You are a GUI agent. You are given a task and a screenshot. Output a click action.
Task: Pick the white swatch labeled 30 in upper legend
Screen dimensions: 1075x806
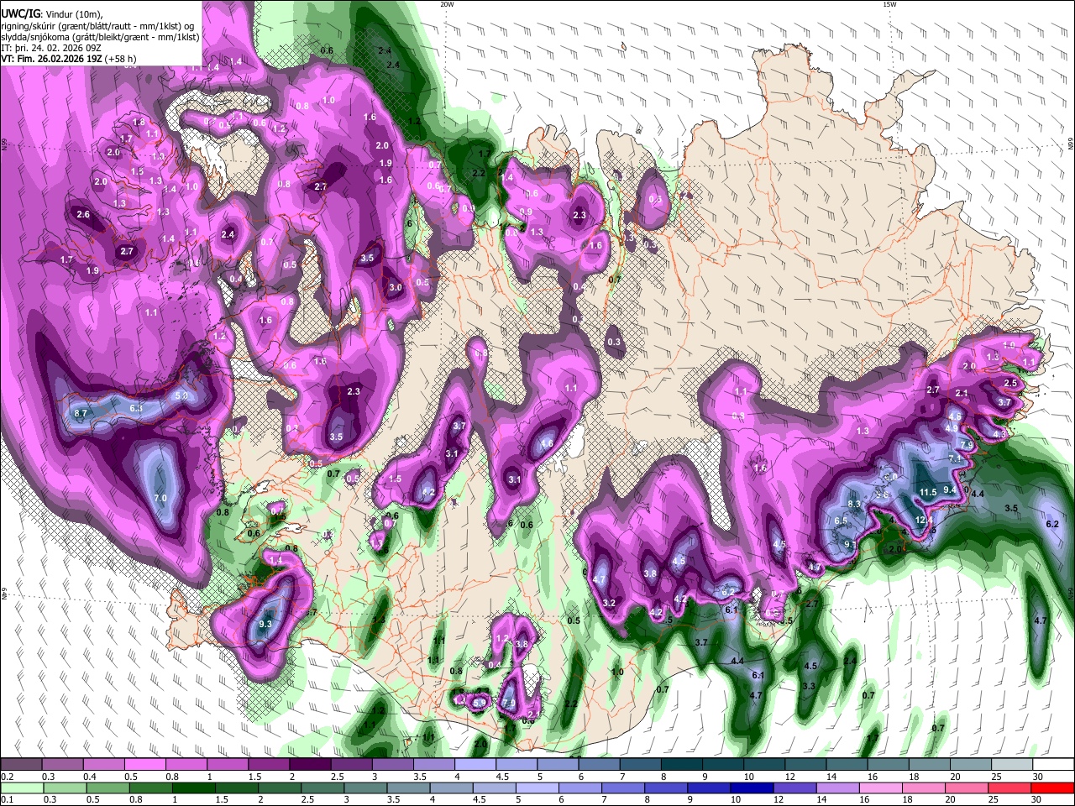(1054, 765)
